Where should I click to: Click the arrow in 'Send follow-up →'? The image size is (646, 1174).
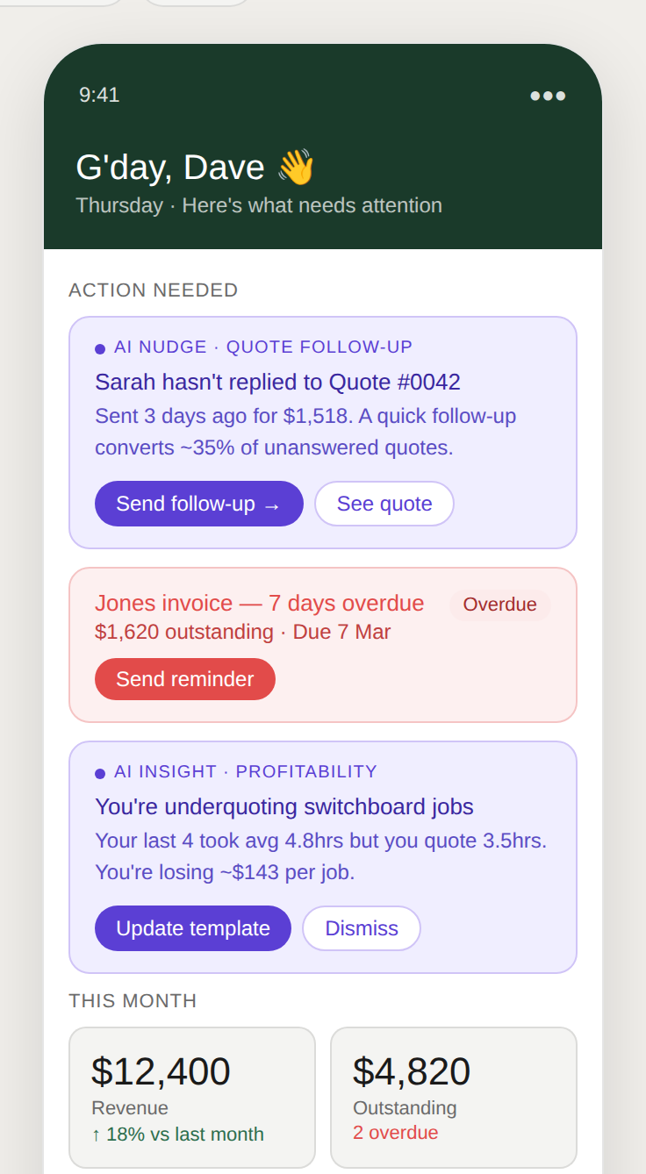coord(272,504)
